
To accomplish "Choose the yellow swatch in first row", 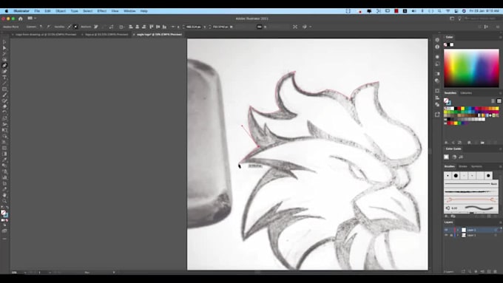I will [462, 109].
